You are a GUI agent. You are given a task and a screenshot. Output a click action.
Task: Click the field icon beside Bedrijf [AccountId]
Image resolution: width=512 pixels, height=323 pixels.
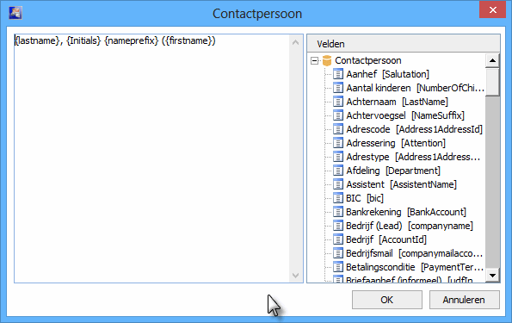coord(338,239)
